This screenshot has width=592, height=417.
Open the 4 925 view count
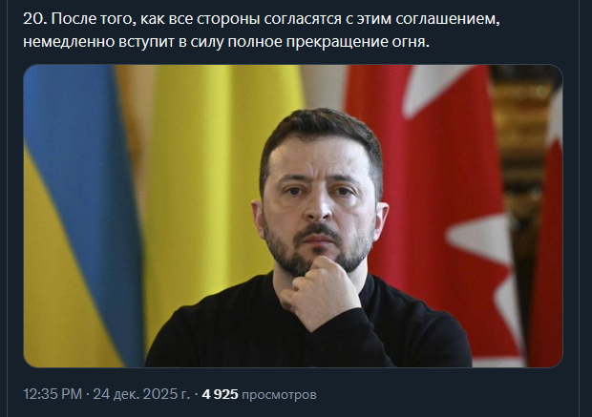[221, 394]
